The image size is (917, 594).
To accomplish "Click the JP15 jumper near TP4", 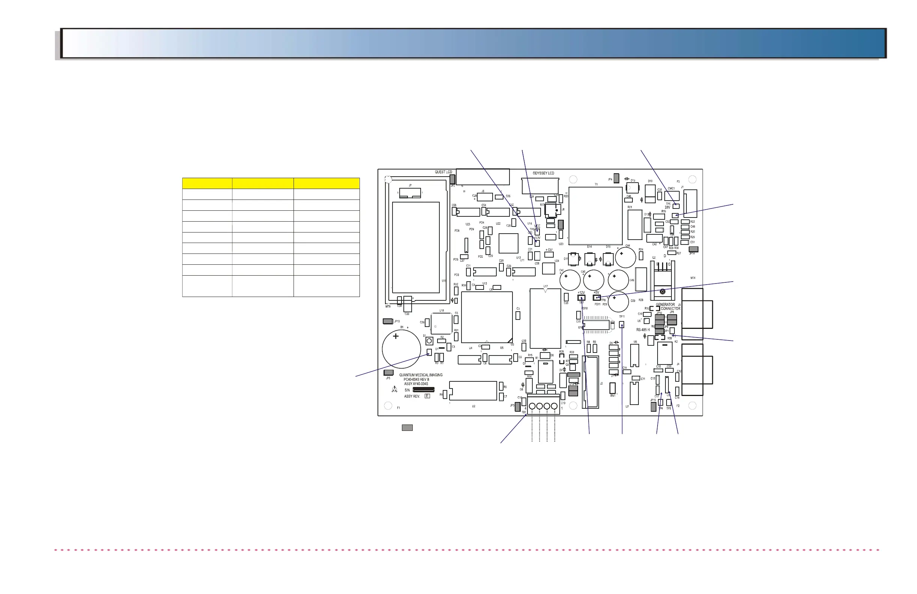I will click(x=653, y=407).
